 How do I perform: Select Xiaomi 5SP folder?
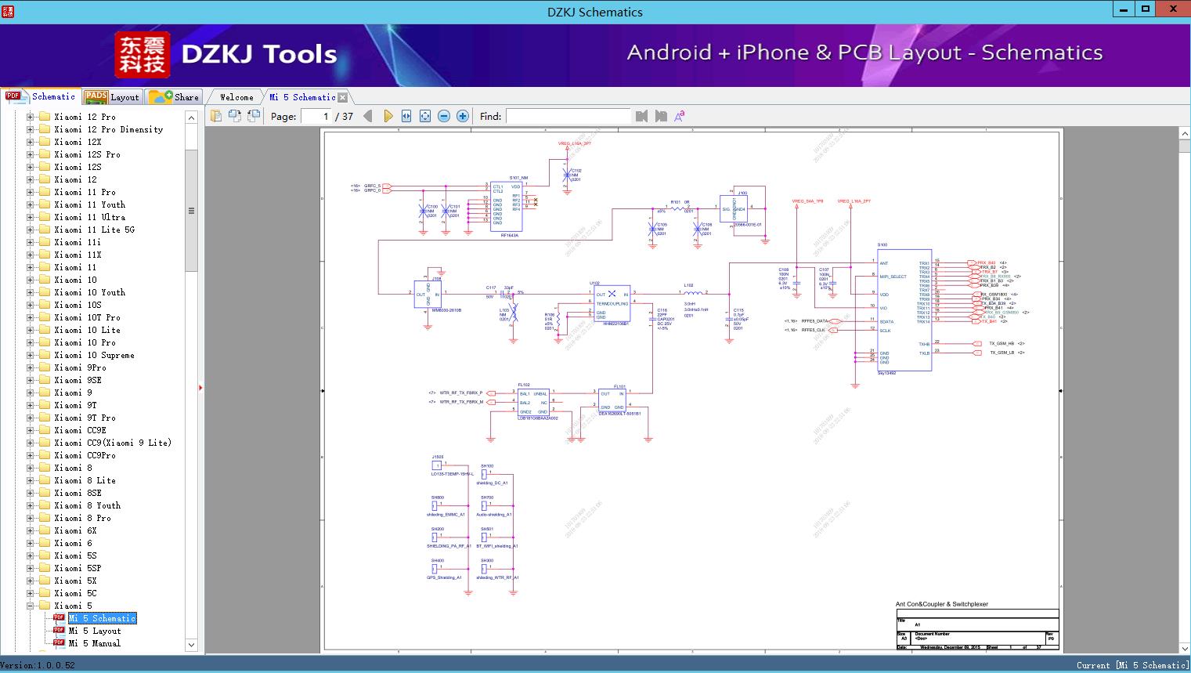click(78, 568)
